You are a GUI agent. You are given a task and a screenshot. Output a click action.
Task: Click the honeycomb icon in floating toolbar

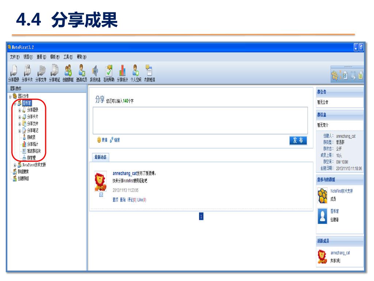[x=335, y=75]
